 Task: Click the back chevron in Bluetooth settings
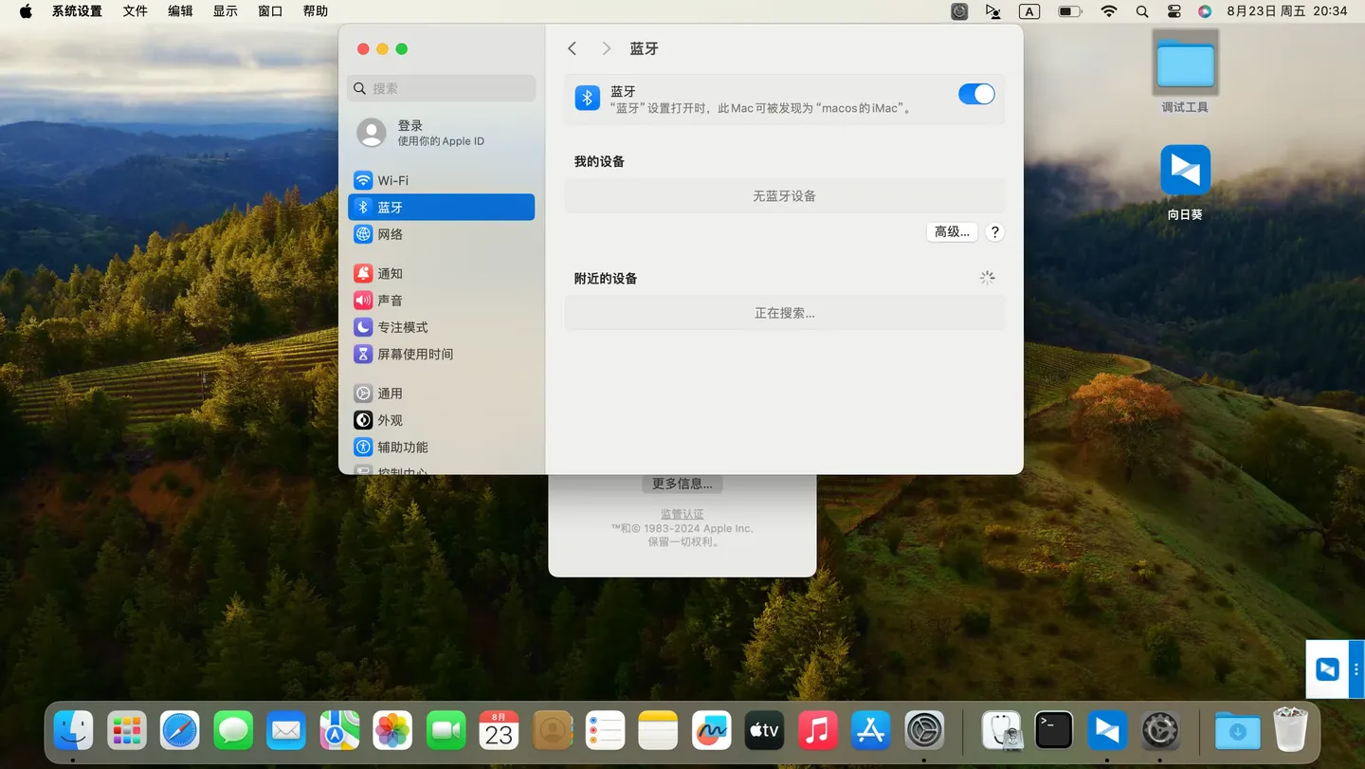coord(572,47)
